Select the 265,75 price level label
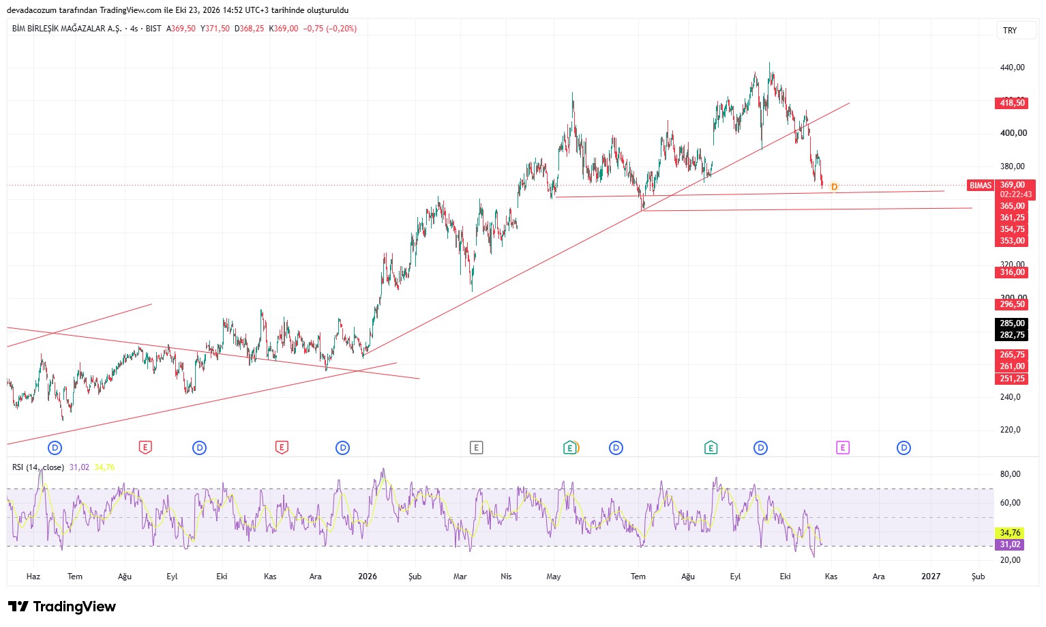Viewport: 1046px width, 627px height. click(x=1012, y=355)
